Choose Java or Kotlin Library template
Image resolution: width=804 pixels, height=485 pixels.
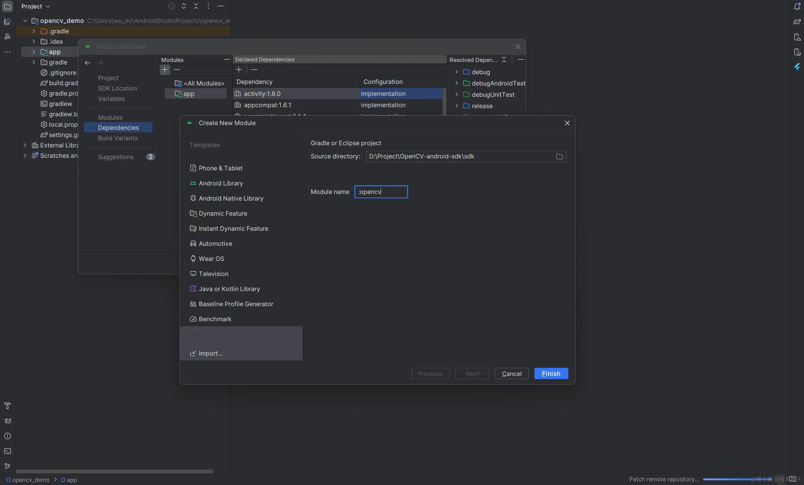coord(241,289)
